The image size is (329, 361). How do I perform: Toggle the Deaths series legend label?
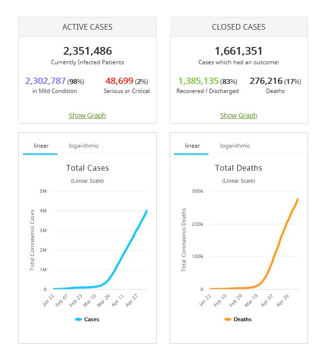[242, 319]
